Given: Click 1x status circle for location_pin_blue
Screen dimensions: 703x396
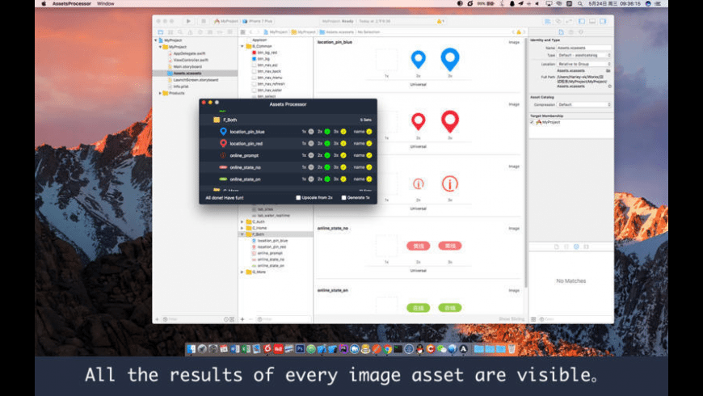Looking at the screenshot, I should [311, 132].
